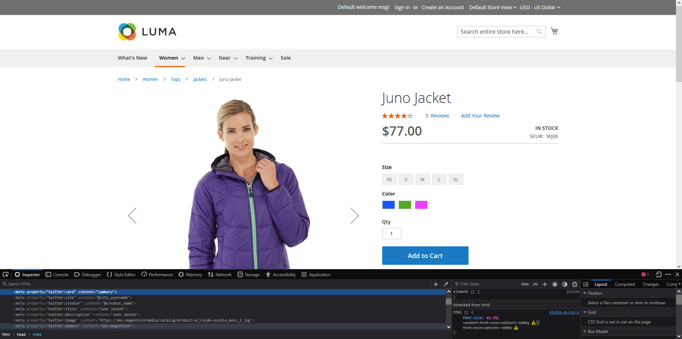Open the Memory panel
This screenshot has height=339, width=682.
tap(190, 274)
